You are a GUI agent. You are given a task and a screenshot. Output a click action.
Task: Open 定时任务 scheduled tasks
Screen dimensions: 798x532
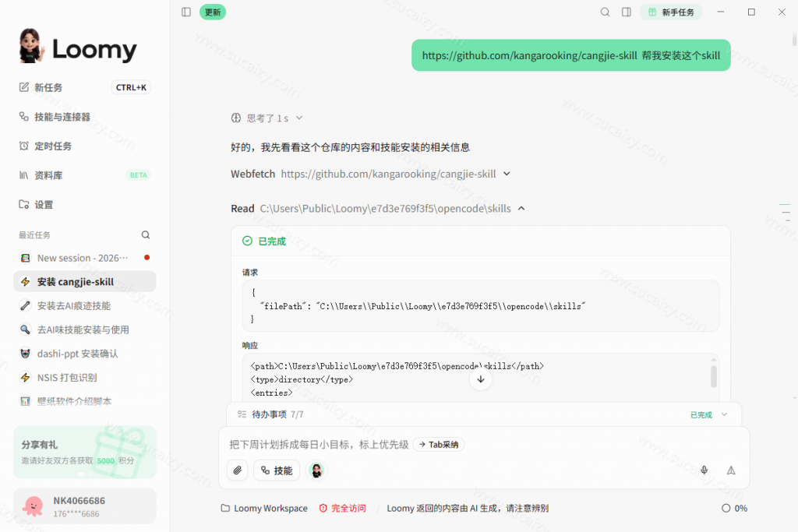click(x=84, y=146)
